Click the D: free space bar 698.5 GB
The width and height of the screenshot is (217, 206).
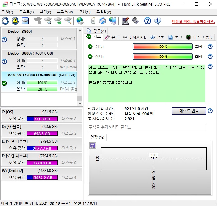(x=42, y=134)
